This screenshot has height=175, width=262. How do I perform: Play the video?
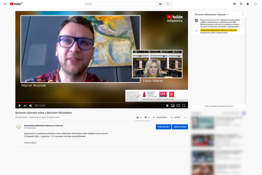(20, 106)
